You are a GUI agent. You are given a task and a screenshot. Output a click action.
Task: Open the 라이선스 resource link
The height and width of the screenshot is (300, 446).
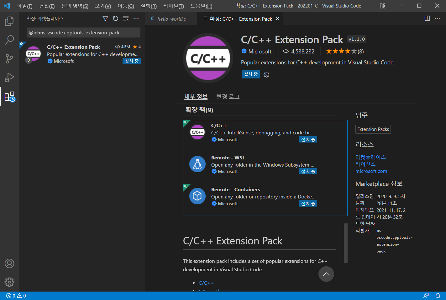pos(365,164)
